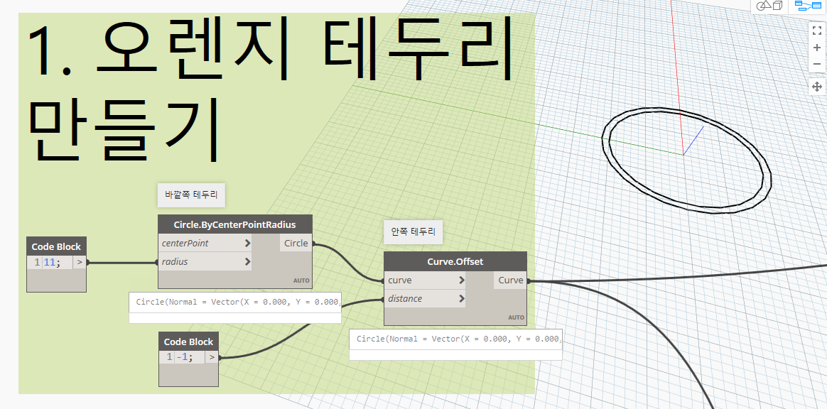Click the distance input port on Curve.Offset
The image size is (827, 409).
click(x=425, y=298)
